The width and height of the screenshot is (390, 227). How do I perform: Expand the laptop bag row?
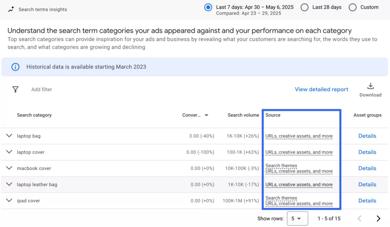pyautogui.click(x=9, y=136)
